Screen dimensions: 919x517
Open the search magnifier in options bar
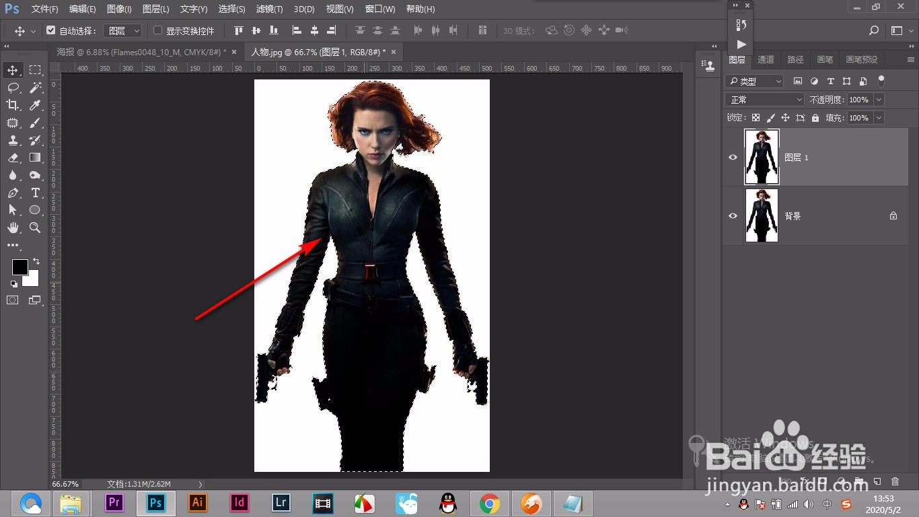pyautogui.click(x=874, y=30)
